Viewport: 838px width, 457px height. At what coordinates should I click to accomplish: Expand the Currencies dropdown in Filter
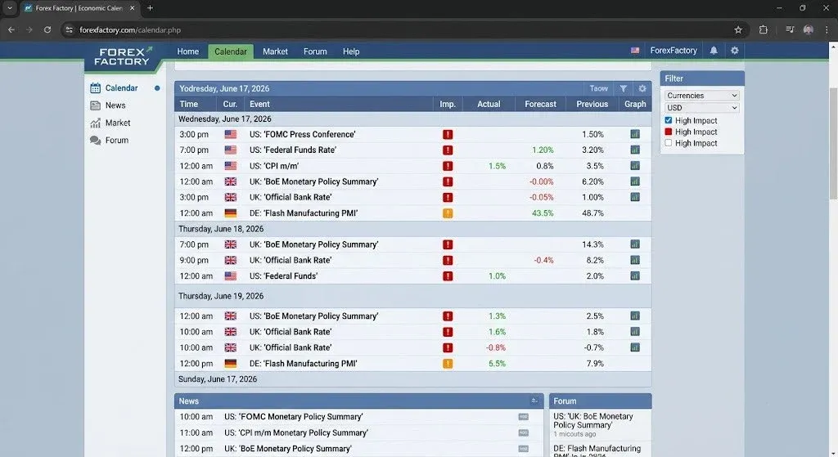[701, 95]
